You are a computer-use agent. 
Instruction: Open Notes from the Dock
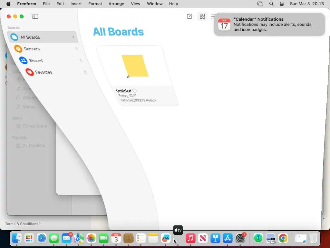pos(153,238)
